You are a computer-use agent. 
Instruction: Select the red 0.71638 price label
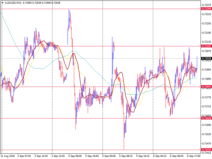pos(206,118)
